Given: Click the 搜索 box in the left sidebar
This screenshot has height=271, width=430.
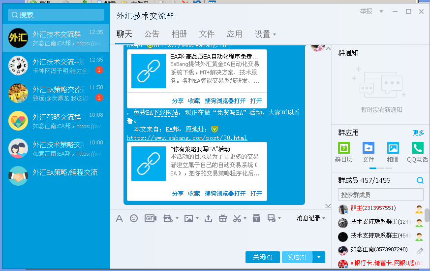Looking at the screenshot, I should click(56, 15).
